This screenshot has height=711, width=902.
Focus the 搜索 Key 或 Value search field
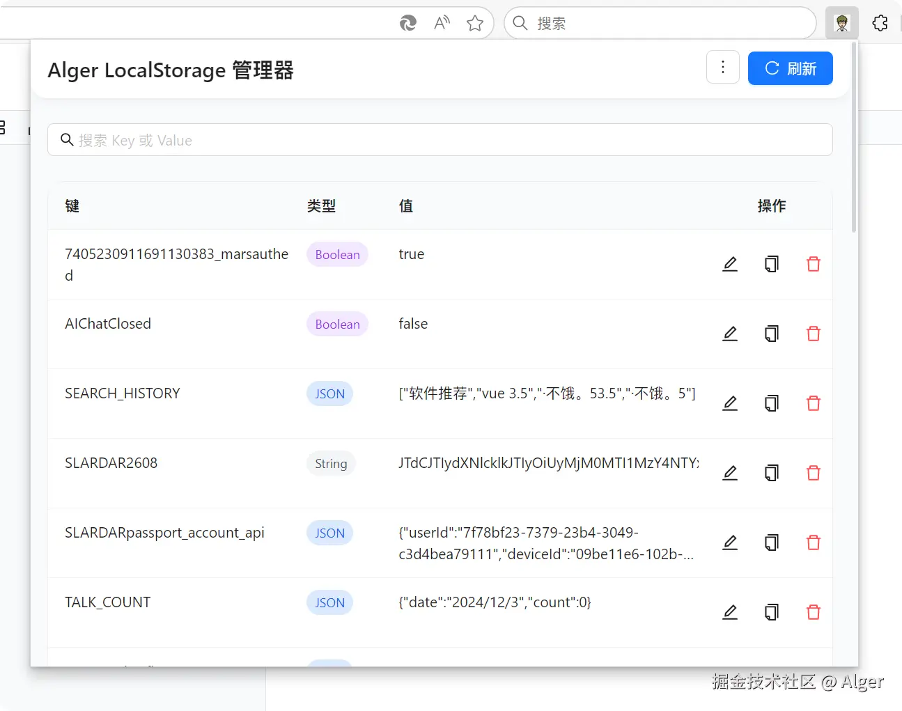(440, 140)
